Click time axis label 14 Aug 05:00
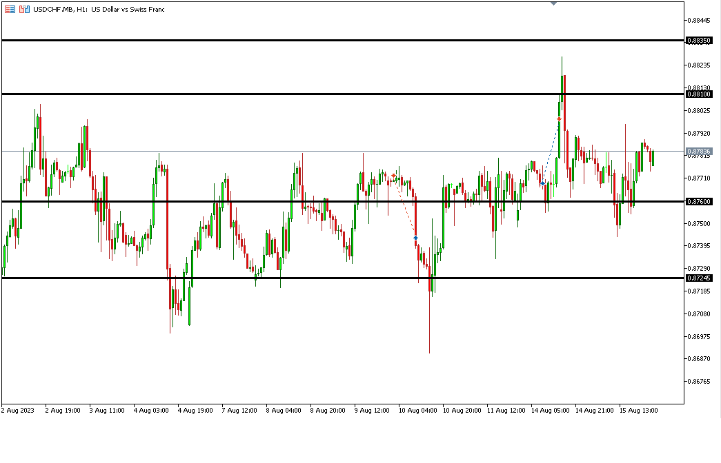This screenshot has height=463, width=721. coord(550,411)
